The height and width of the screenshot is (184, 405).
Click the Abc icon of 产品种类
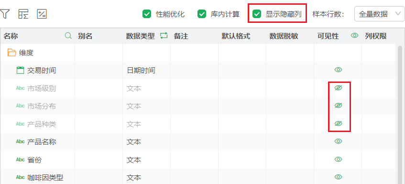click(20, 124)
